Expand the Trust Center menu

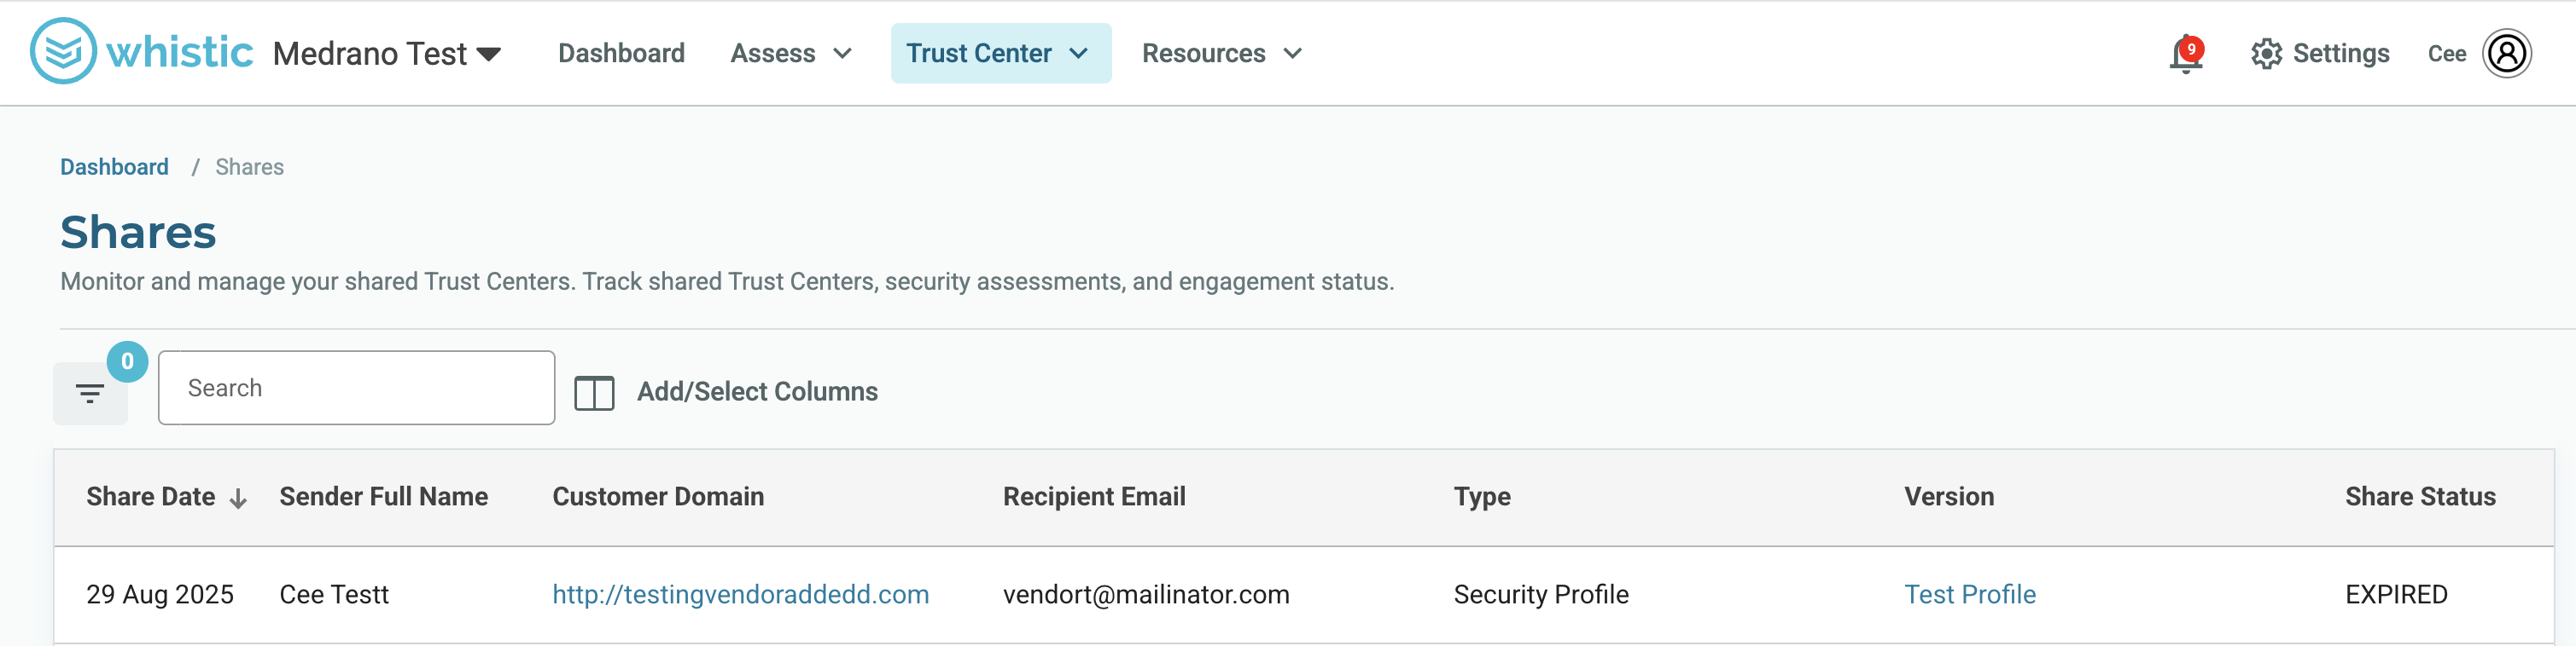pos(1000,54)
